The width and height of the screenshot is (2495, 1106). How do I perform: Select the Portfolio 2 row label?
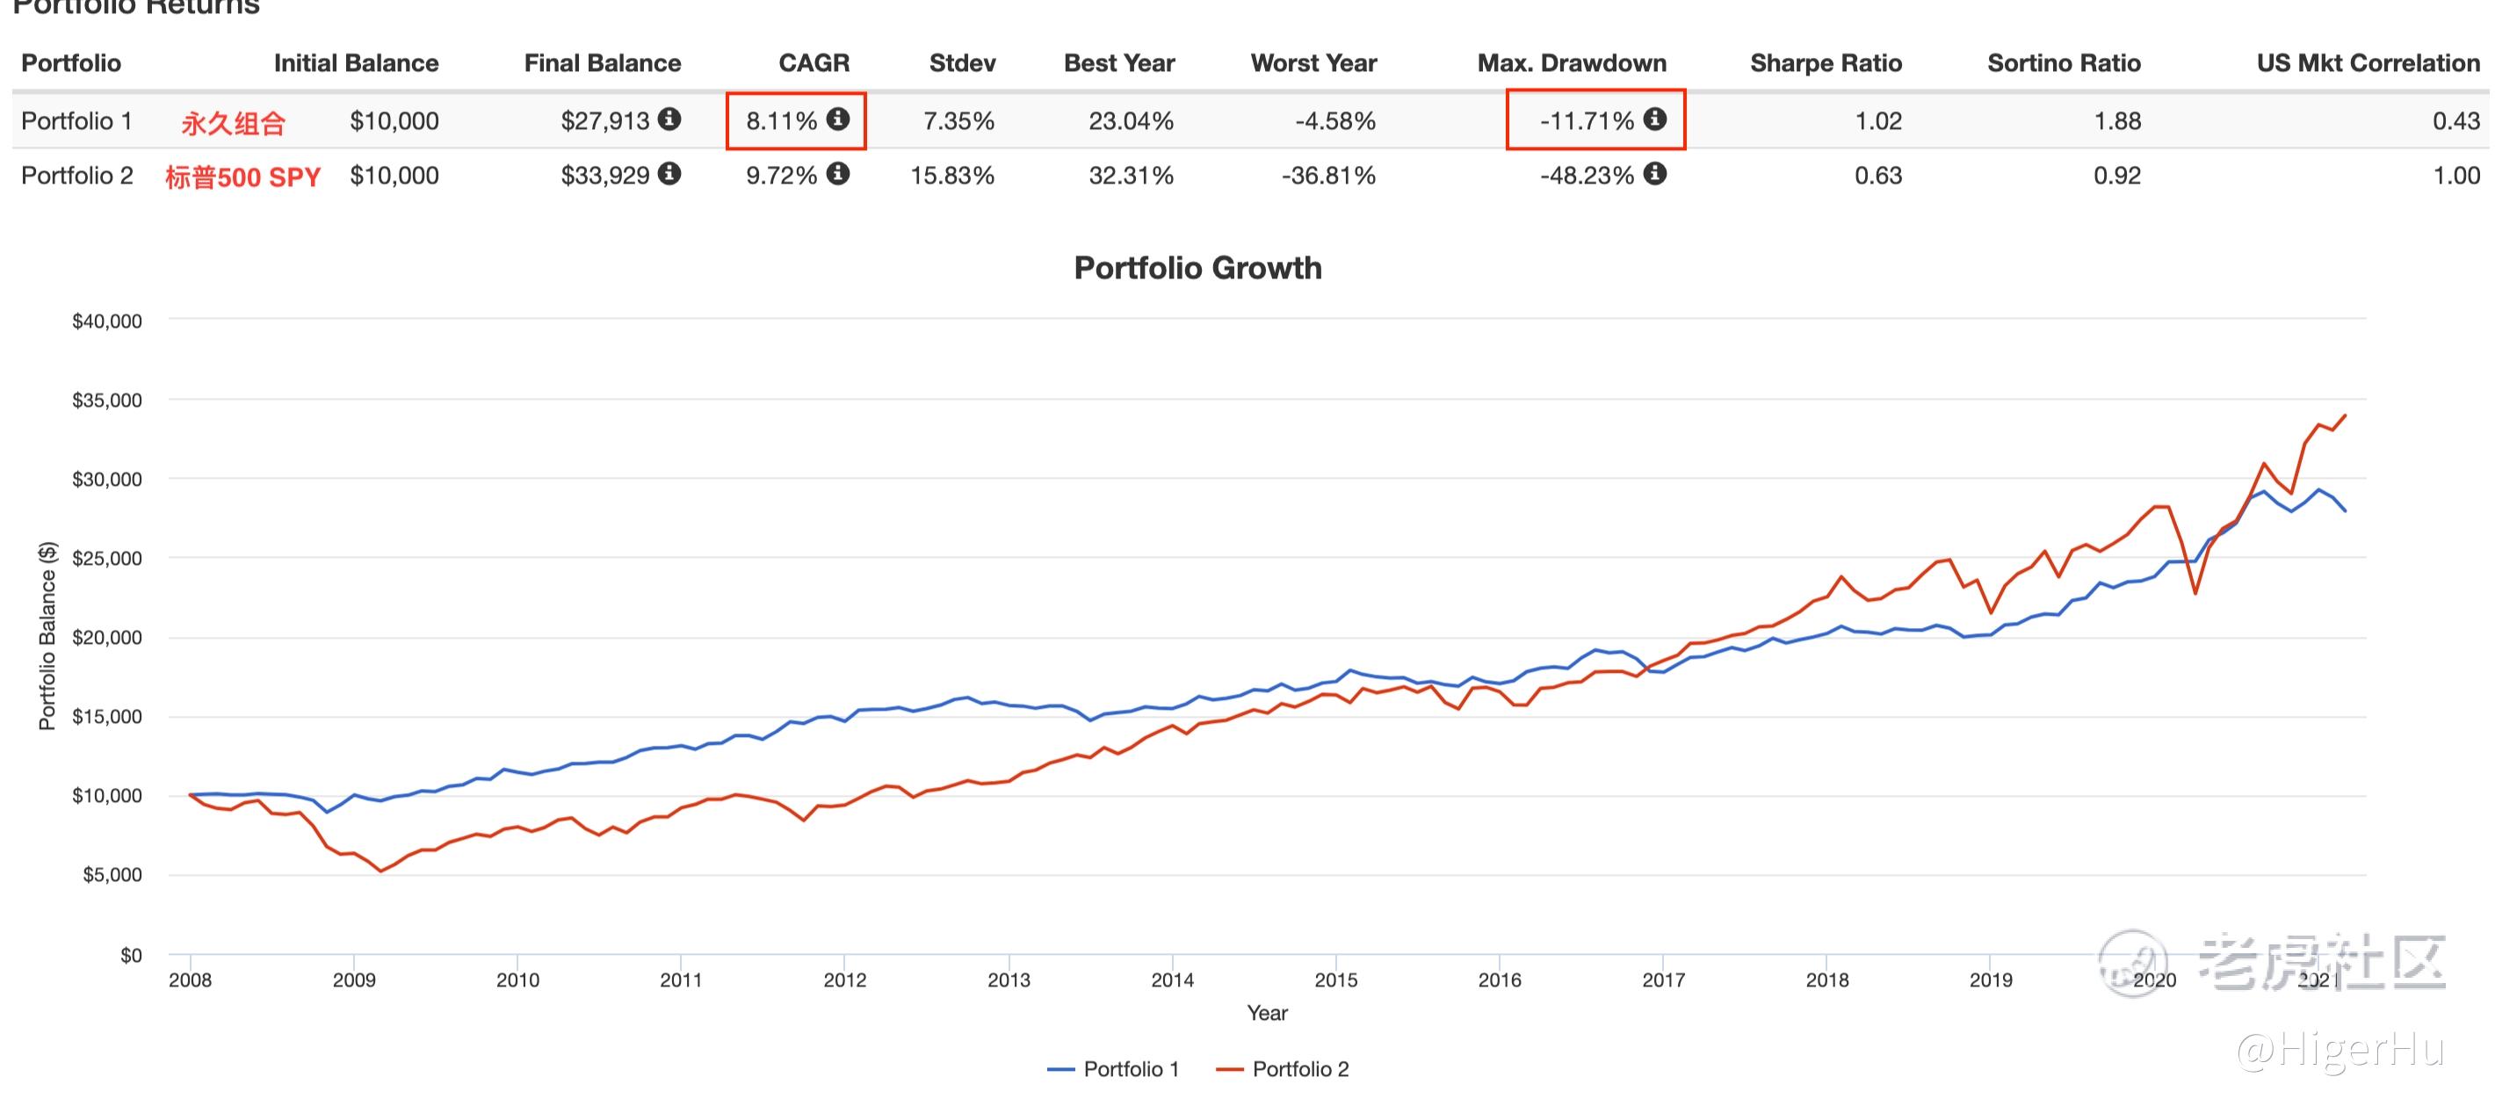[76, 176]
